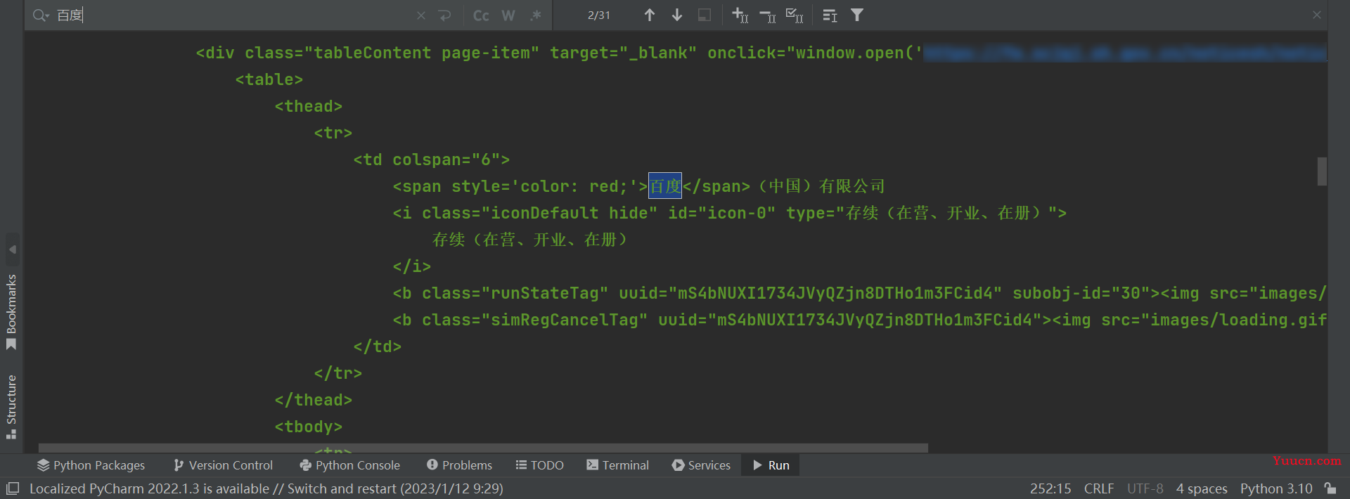
Task: Open Python Packages tool window
Action: coord(91,465)
